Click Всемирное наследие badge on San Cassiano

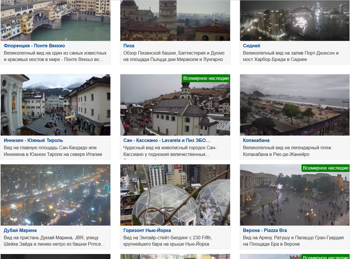[x=206, y=78]
